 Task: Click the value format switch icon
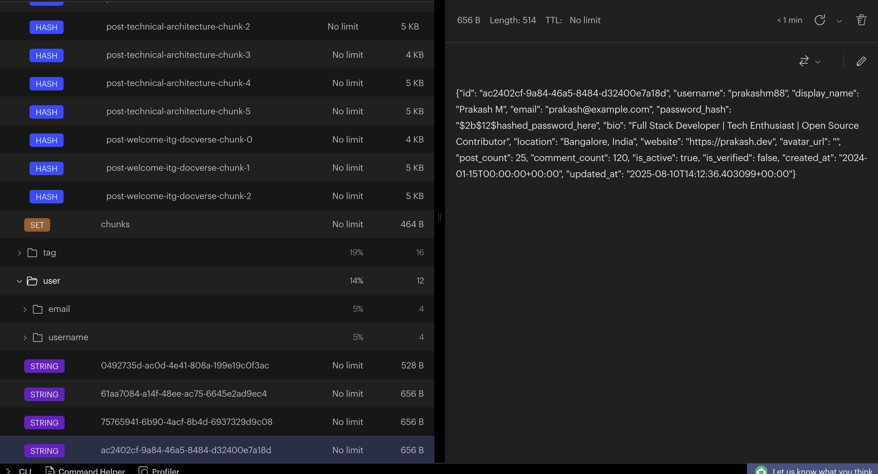[x=804, y=61]
